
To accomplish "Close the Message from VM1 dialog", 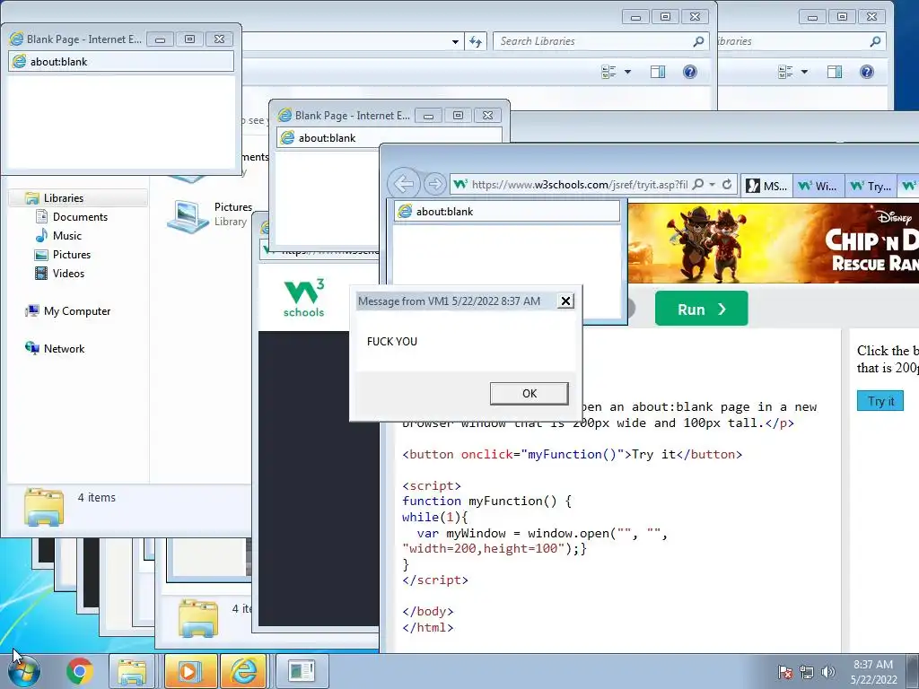I will (565, 301).
